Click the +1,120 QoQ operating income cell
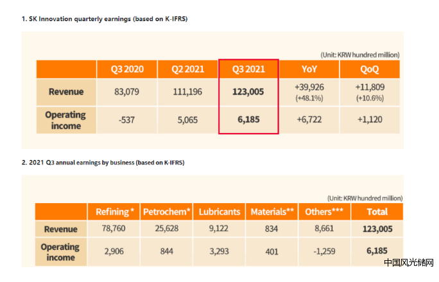439x282 pixels. pyautogui.click(x=370, y=120)
